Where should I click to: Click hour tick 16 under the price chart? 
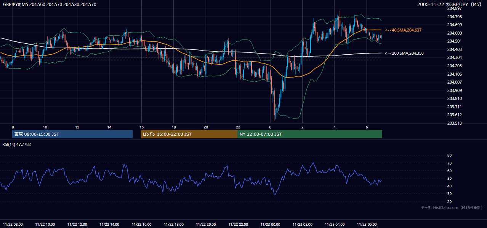141,127
